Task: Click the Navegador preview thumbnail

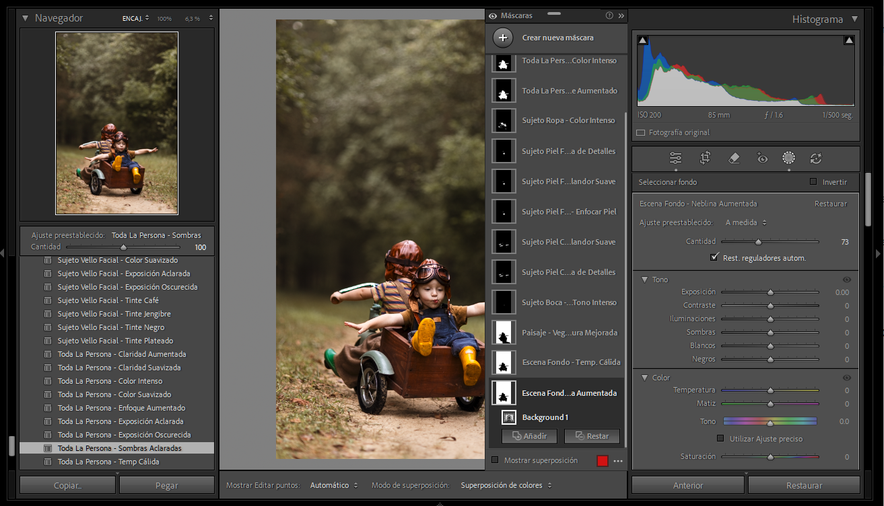Action: coord(116,123)
